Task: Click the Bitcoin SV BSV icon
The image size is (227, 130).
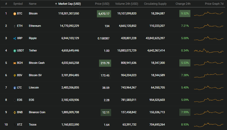Action: tap(15, 75)
